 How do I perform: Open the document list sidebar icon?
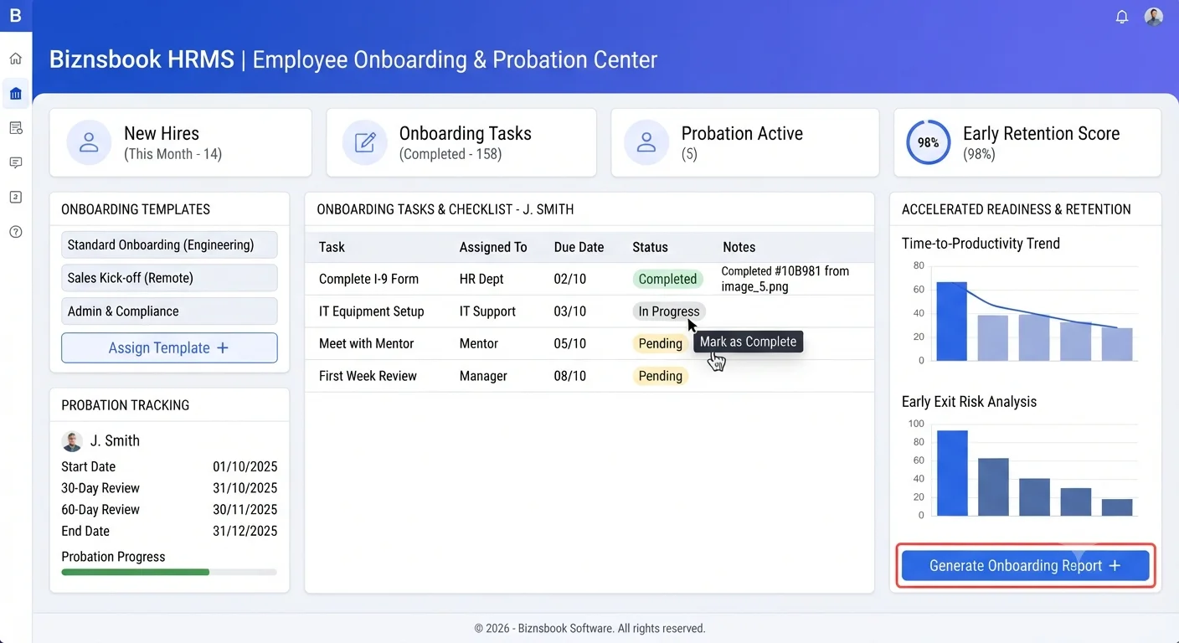point(15,128)
